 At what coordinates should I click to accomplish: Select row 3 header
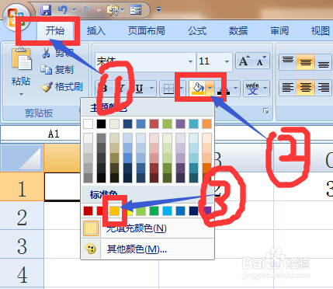coord(22,244)
